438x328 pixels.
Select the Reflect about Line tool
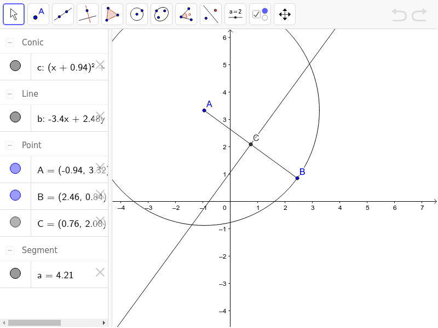click(x=211, y=14)
